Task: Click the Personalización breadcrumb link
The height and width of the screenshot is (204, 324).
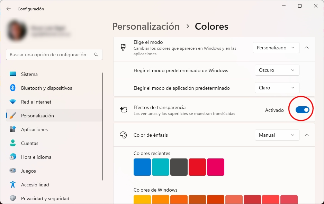Action: click(x=146, y=26)
